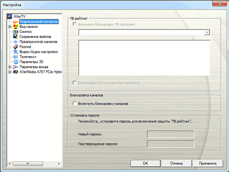The image size is (229, 172).
Task: Click the TEXT icon beside Телетекст
Action: (x=16, y=57)
